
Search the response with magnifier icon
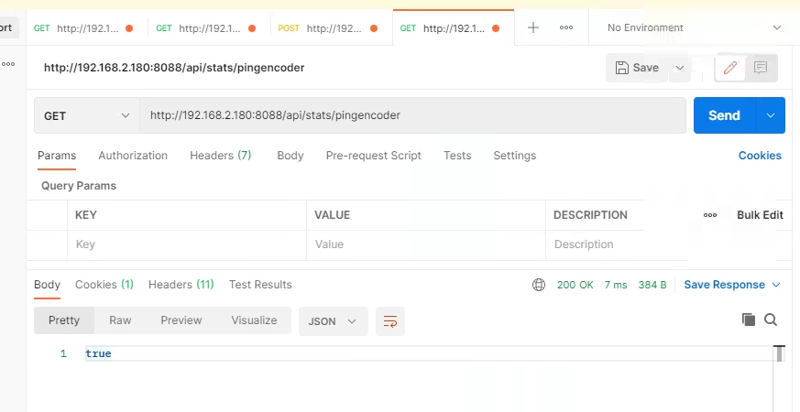pos(771,320)
